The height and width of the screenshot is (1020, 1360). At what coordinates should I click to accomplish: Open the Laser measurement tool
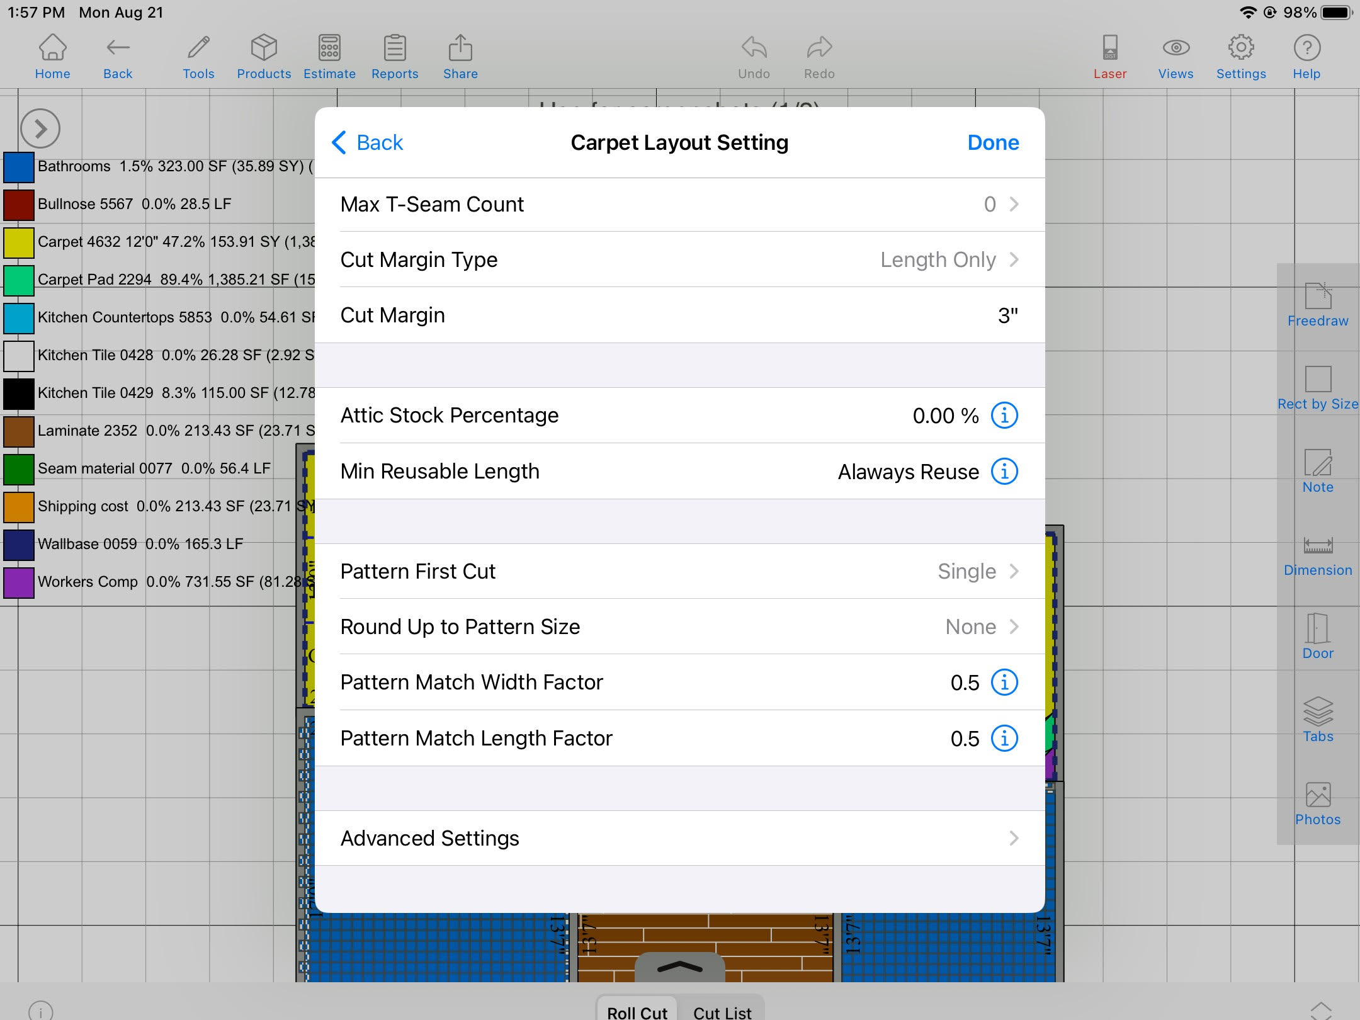pyautogui.click(x=1109, y=57)
